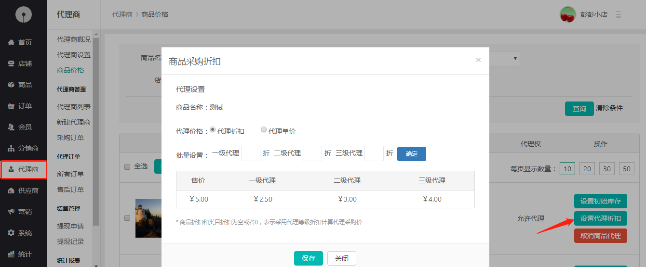Click the 一级代理 discount input field
The image size is (646, 267).
click(251, 153)
